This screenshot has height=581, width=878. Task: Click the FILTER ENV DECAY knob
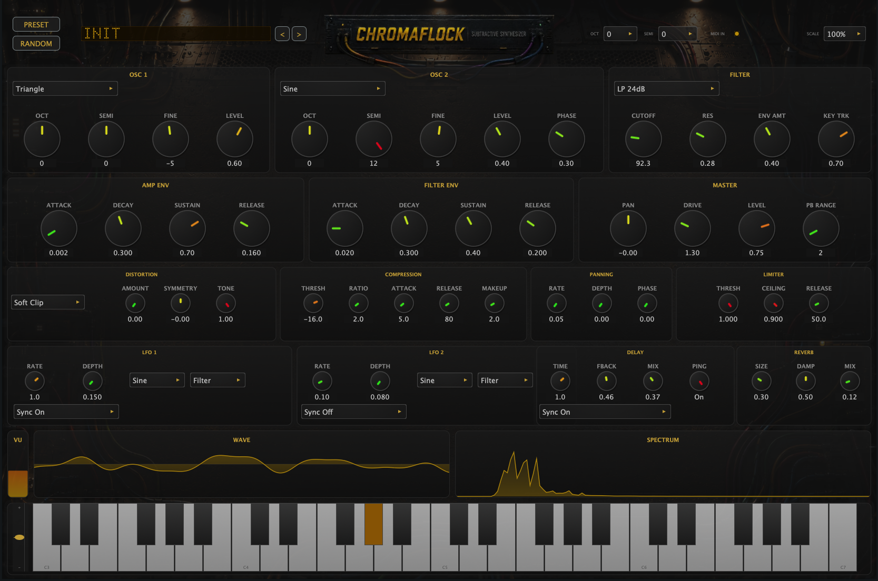tap(409, 228)
